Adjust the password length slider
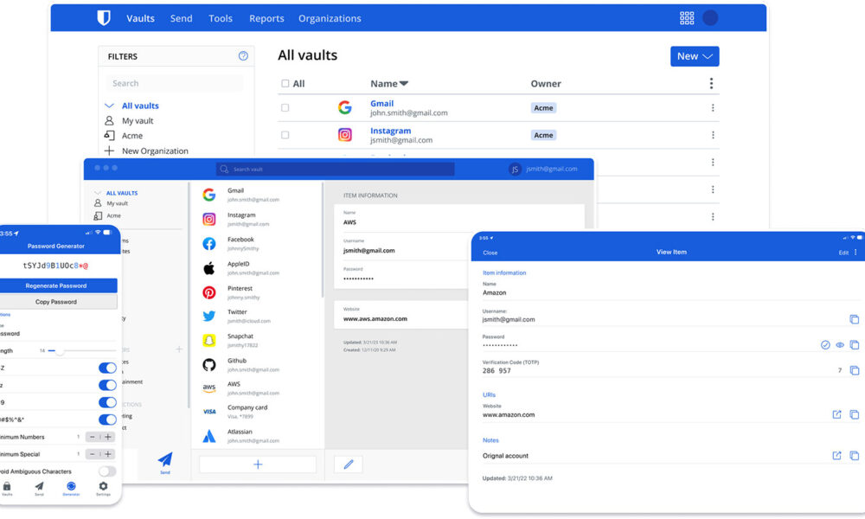Image resolution: width=865 pixels, height=519 pixels. [60, 350]
